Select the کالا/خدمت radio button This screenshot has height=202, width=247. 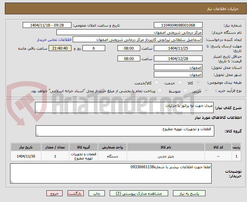coord(156,82)
